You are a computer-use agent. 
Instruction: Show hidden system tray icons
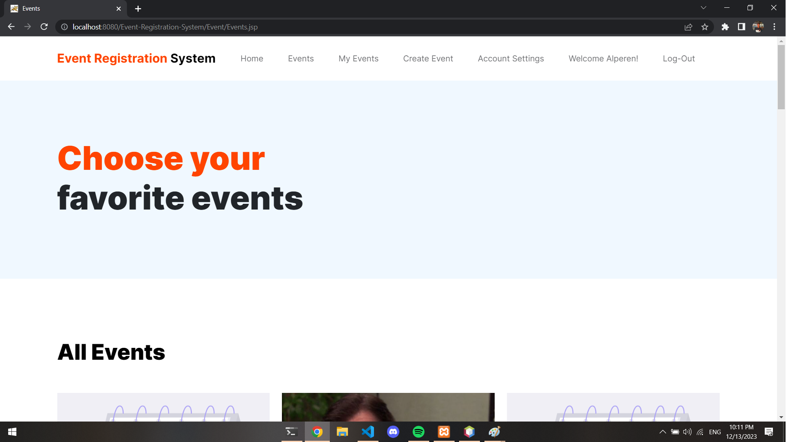(662, 432)
